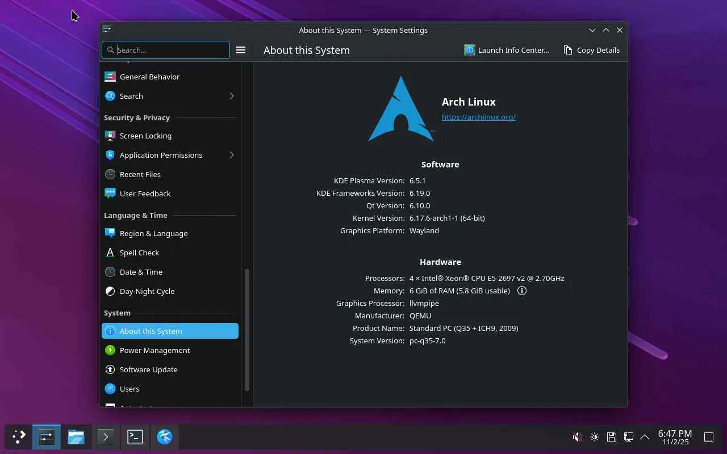
Task: Click the disk save tray icon
Action: click(611, 437)
